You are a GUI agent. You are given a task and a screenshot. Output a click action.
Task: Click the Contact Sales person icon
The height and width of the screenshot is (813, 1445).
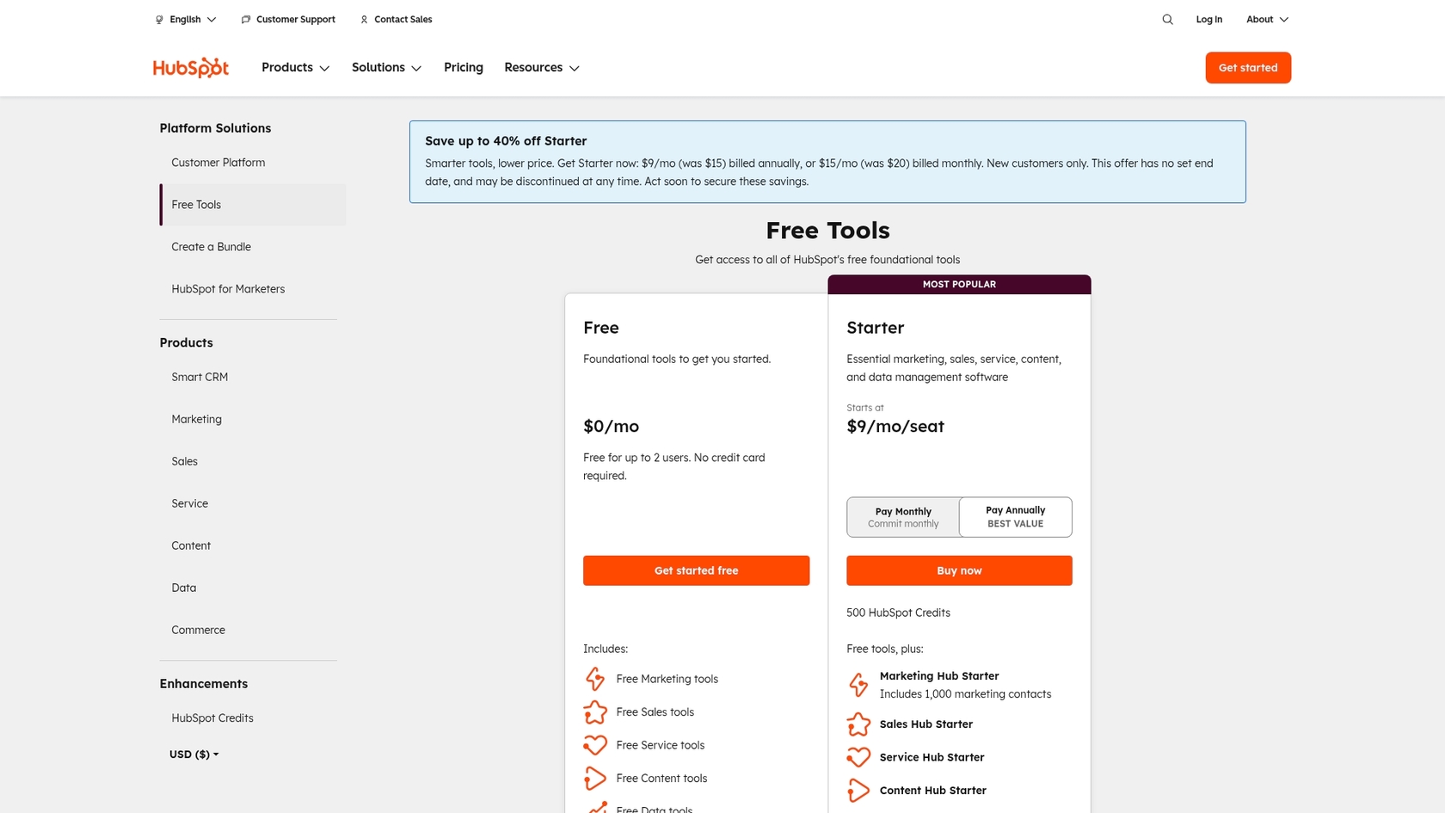tap(364, 19)
